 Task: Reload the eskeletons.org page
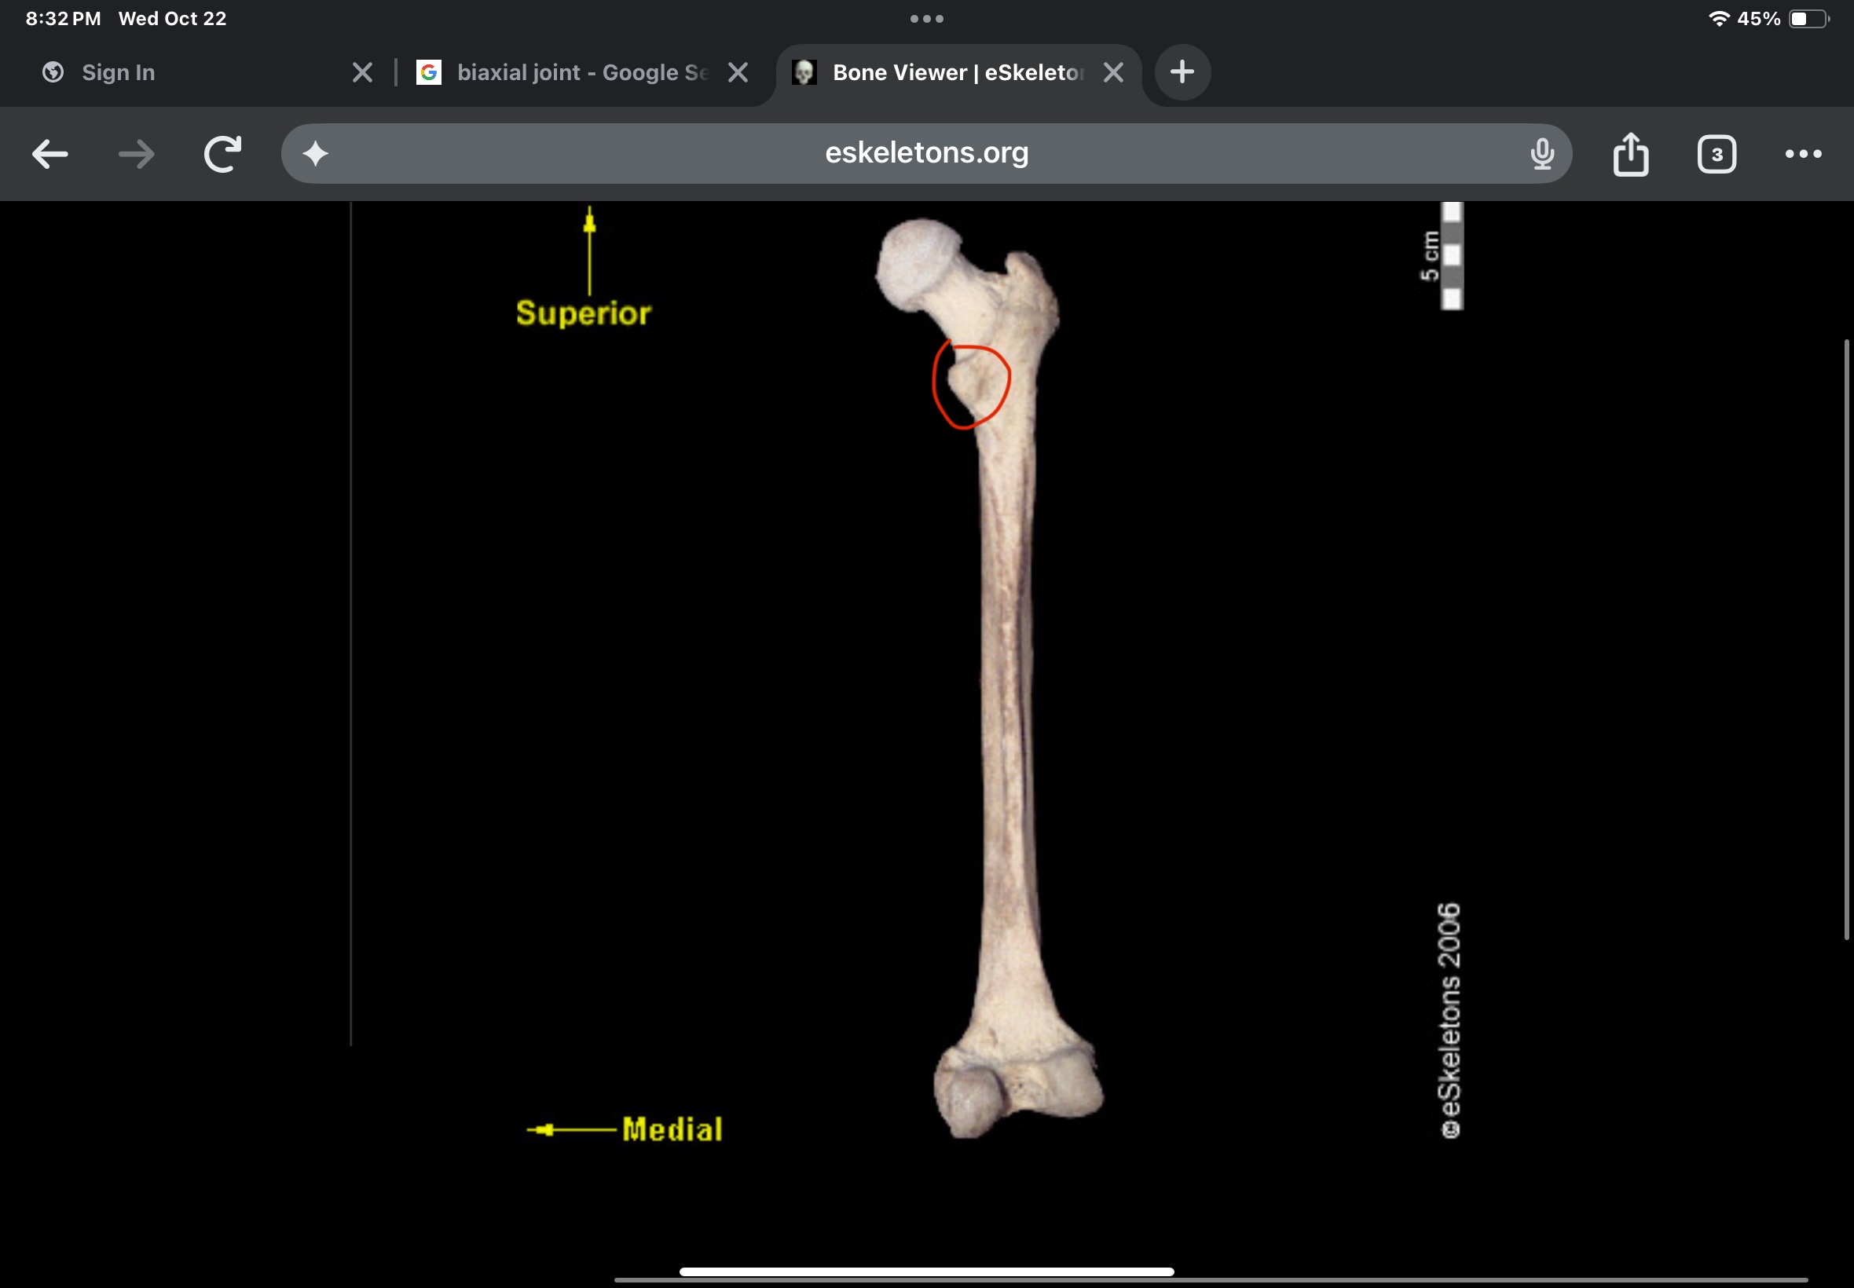point(223,154)
